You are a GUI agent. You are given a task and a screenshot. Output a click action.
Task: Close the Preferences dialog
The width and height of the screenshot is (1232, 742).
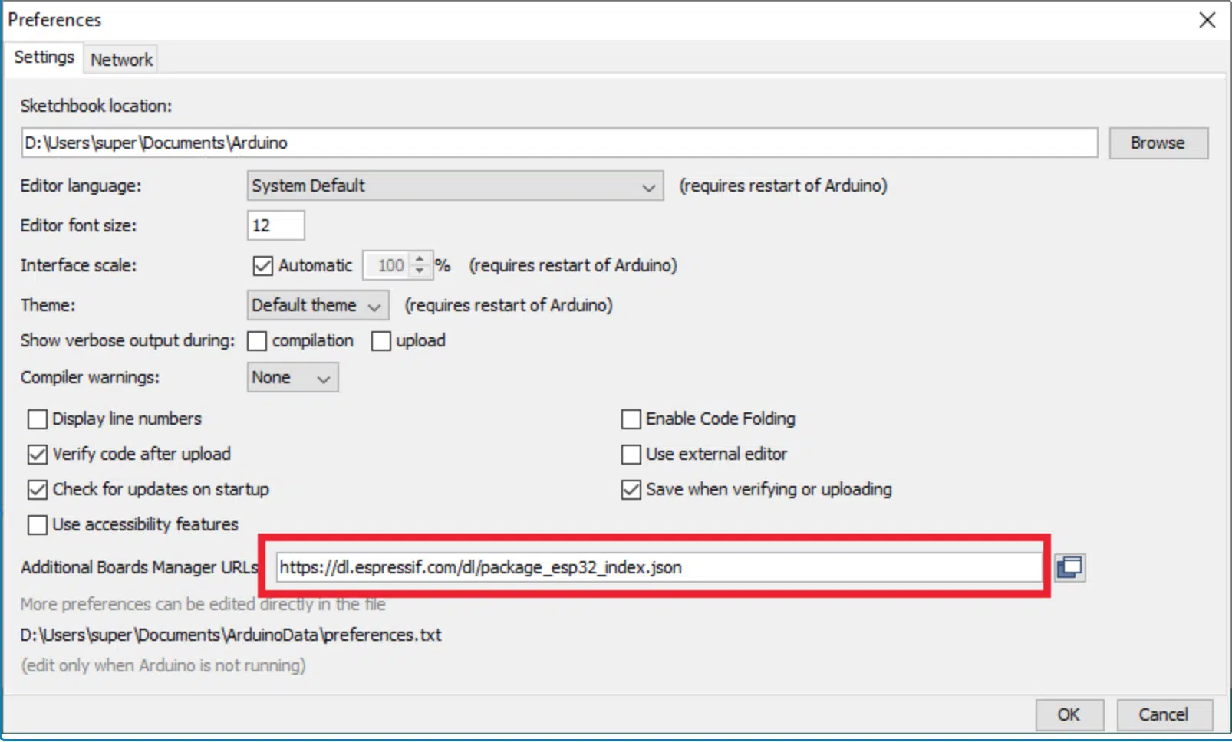[1207, 20]
